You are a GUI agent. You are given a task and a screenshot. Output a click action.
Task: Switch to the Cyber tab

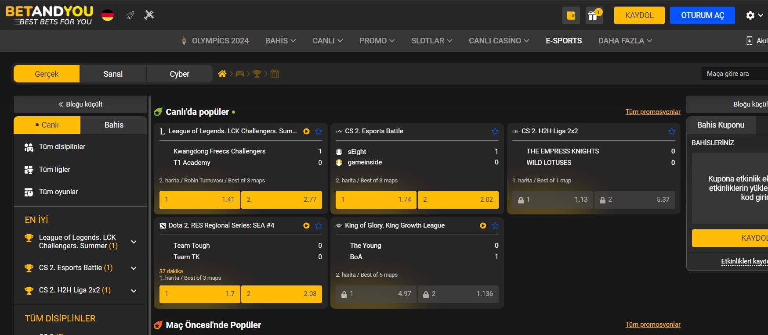pos(179,74)
